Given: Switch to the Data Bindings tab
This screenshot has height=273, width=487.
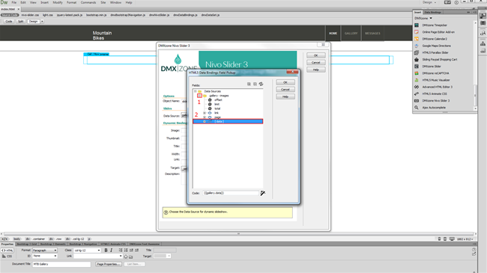Looking at the screenshot, I should point(432,13).
